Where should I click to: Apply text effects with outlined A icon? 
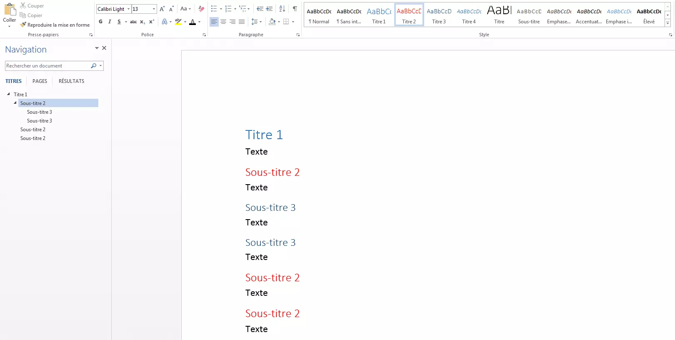[165, 22]
